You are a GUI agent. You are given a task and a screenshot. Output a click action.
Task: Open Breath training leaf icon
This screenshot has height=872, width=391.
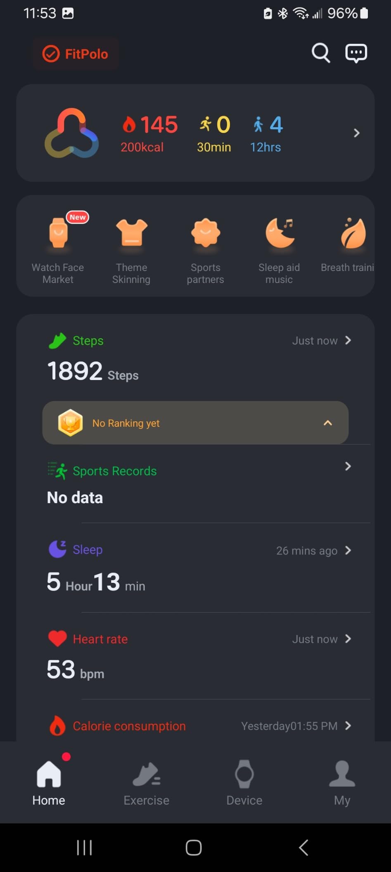pos(353,233)
